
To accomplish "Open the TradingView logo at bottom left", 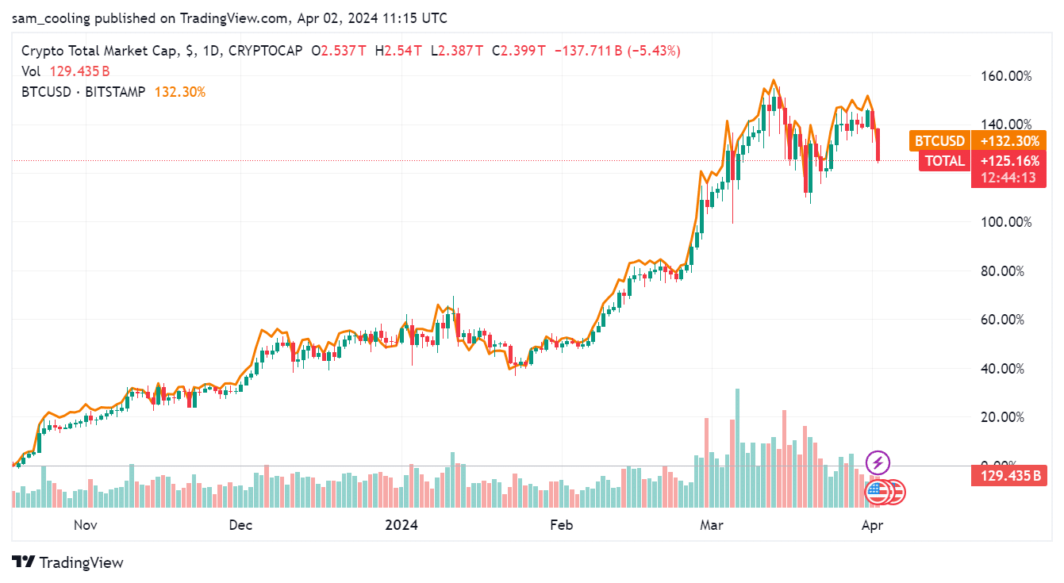I will [68, 562].
